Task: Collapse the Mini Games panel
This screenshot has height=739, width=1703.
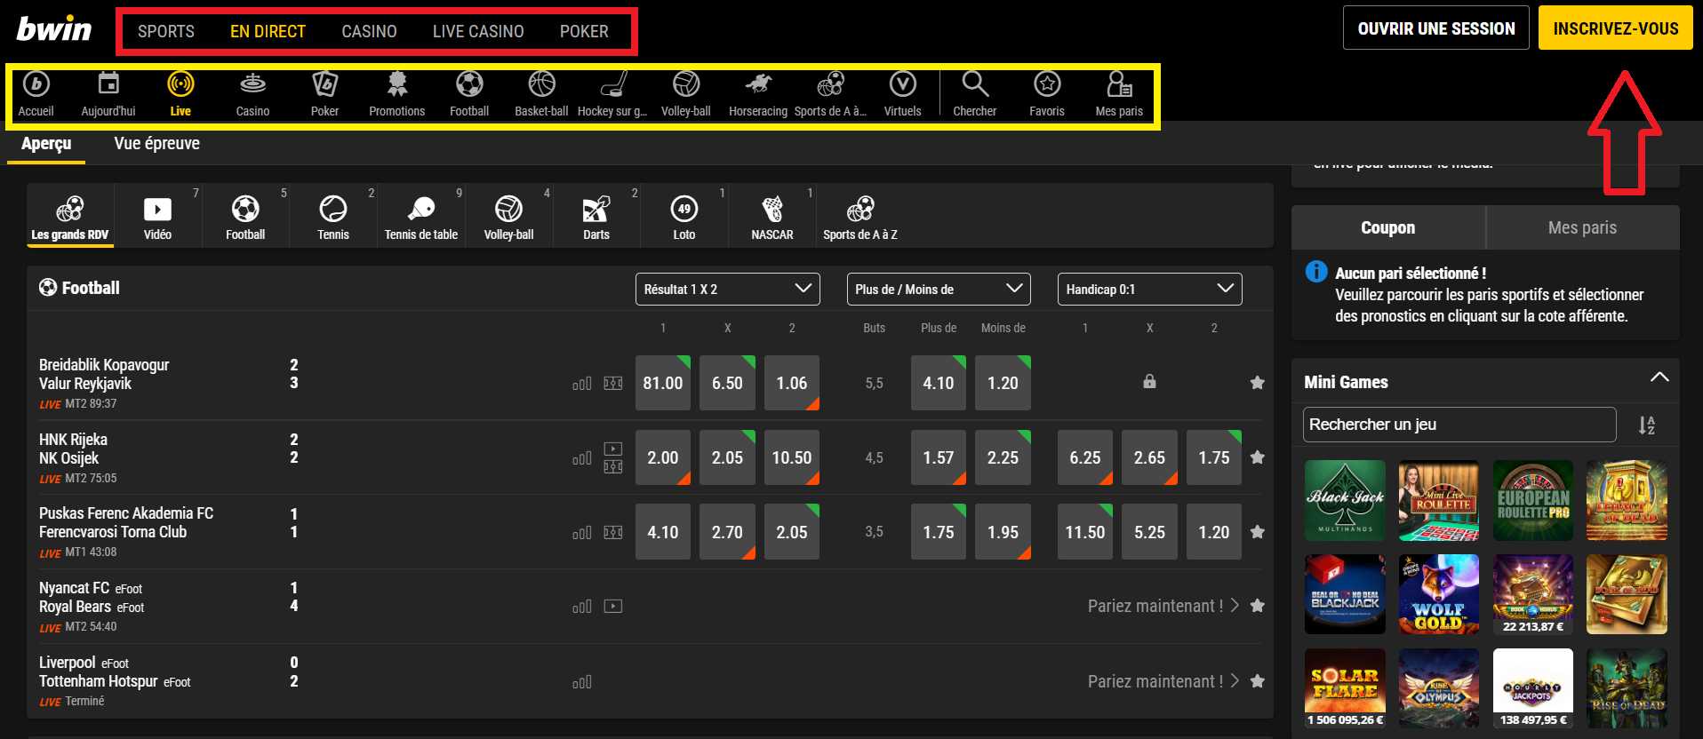Action: tap(1659, 378)
